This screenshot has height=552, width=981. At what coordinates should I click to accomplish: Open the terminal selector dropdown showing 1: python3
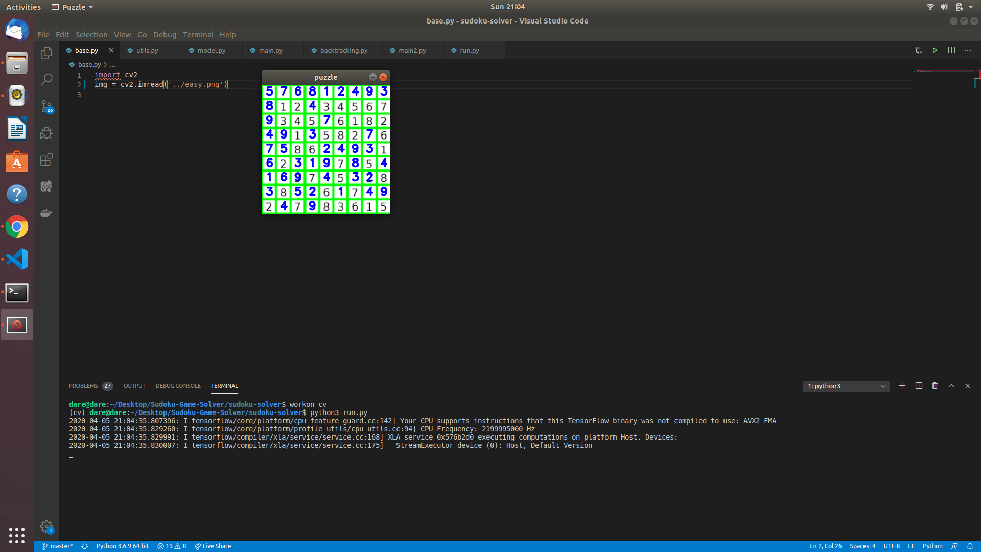(x=846, y=386)
